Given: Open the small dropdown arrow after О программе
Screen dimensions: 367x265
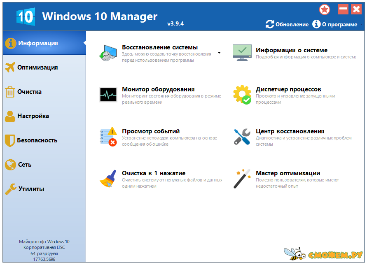Looking at the screenshot, I should [361, 24].
